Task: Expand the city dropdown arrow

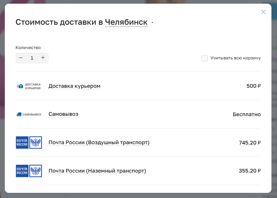Action: pyautogui.click(x=152, y=23)
